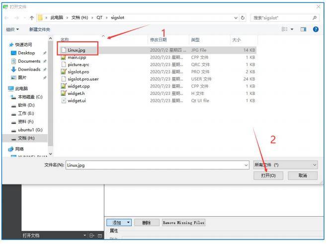The image size is (329, 244).
Task: Select the sigslot.pro file icon
Action: point(64,72)
